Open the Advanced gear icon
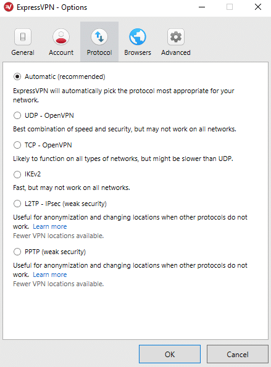271x367 pixels. point(176,37)
